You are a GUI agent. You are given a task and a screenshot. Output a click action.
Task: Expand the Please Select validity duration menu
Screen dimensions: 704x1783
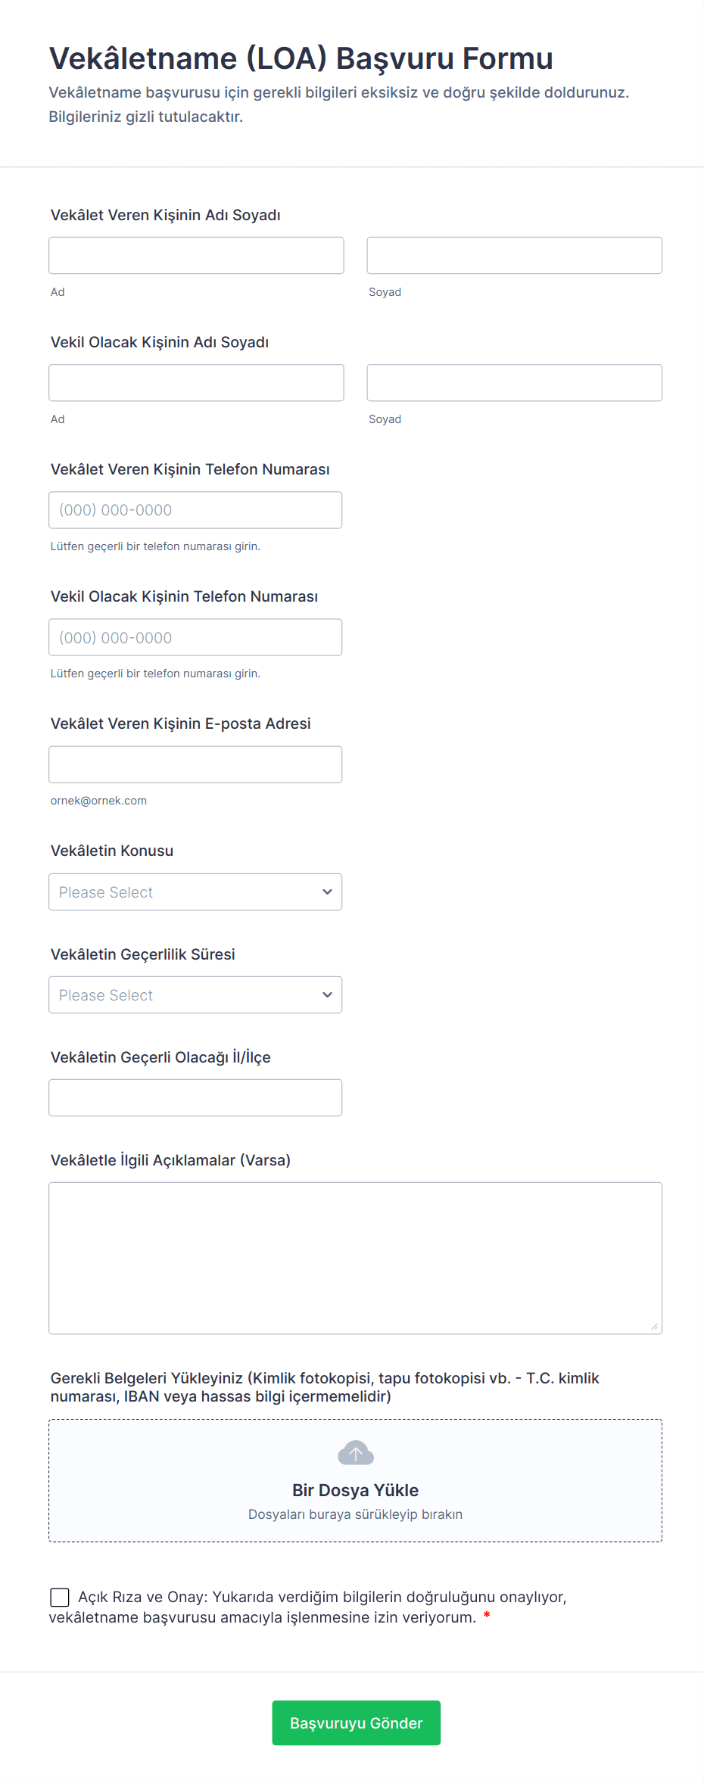coord(195,994)
